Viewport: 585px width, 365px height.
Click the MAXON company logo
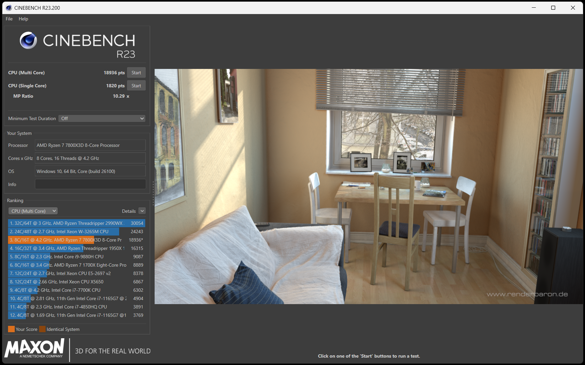(x=34, y=348)
